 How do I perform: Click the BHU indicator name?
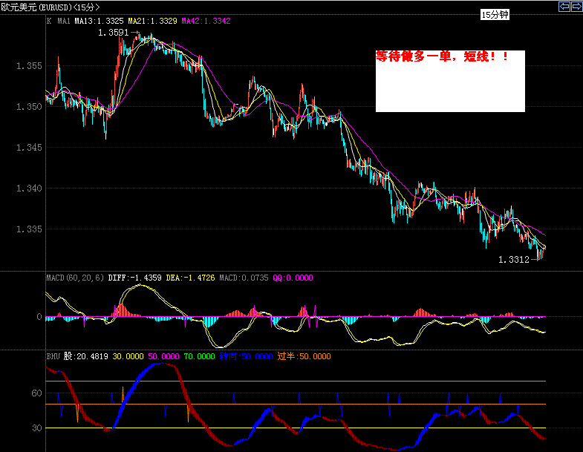click(x=53, y=356)
